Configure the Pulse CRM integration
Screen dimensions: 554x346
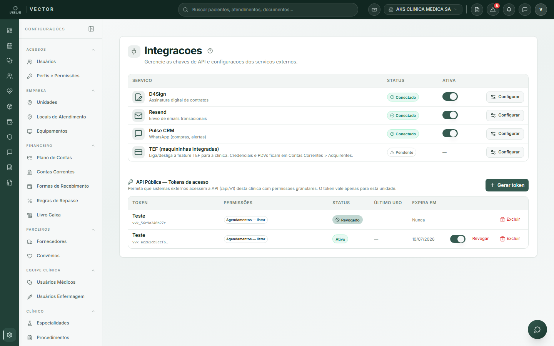[505, 134]
